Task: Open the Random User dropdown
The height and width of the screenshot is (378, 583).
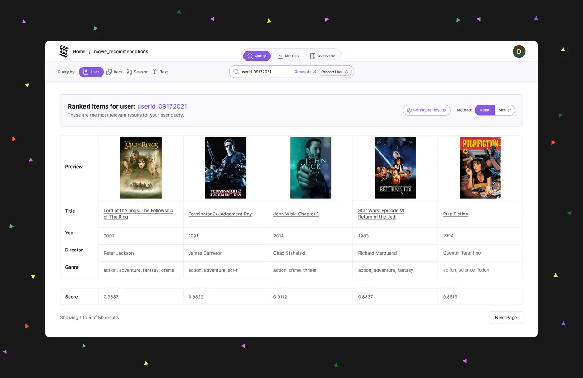Action: coord(335,72)
